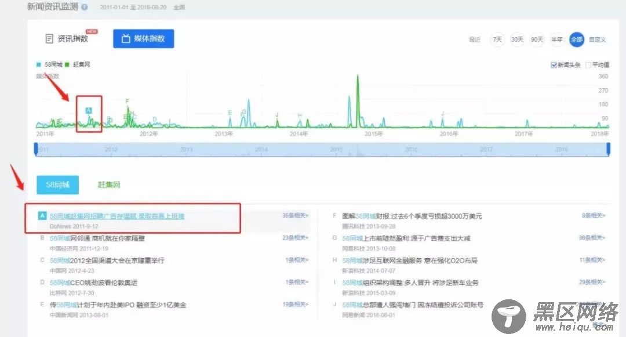Screen dimensions: 626x337
Task: Toggle the 新闻头条 checkbox
Action: pos(554,65)
